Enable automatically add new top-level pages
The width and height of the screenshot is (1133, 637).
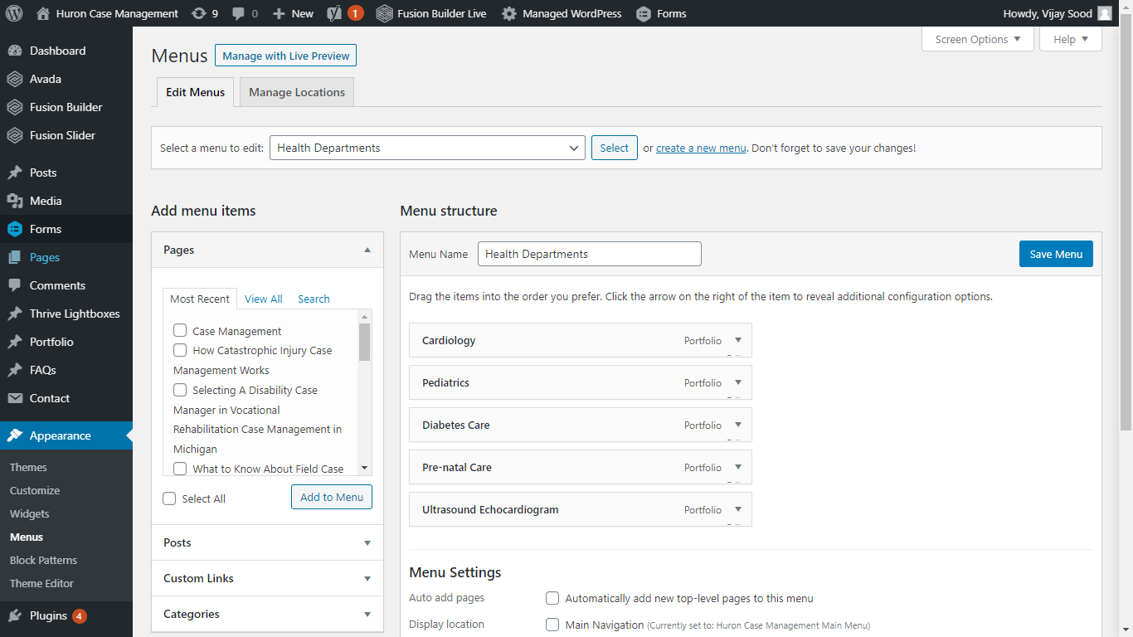point(552,598)
